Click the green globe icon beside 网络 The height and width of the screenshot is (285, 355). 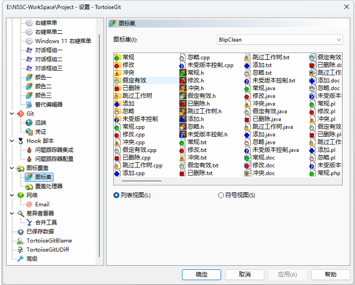coord(21,195)
